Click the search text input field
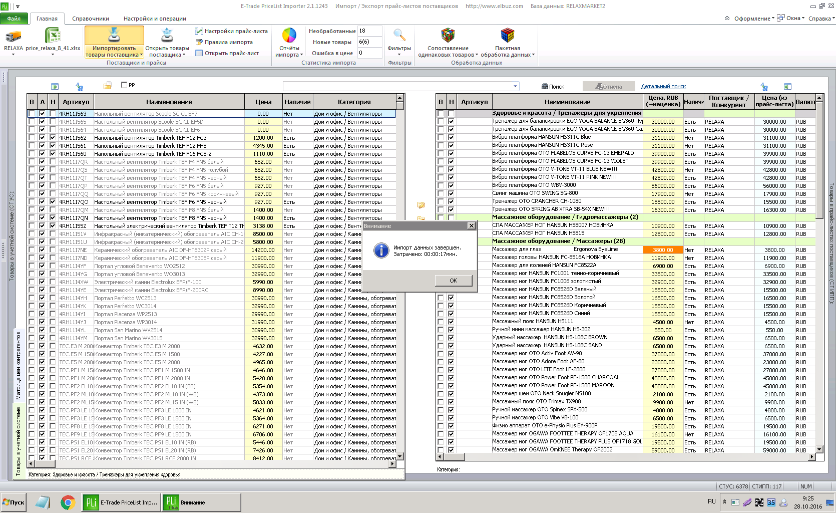Screen dimensions: 836x513 (x=397, y=86)
